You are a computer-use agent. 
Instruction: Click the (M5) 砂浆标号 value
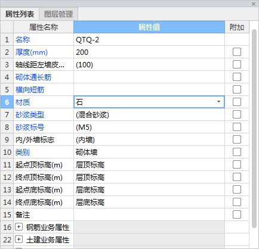click(x=149, y=127)
